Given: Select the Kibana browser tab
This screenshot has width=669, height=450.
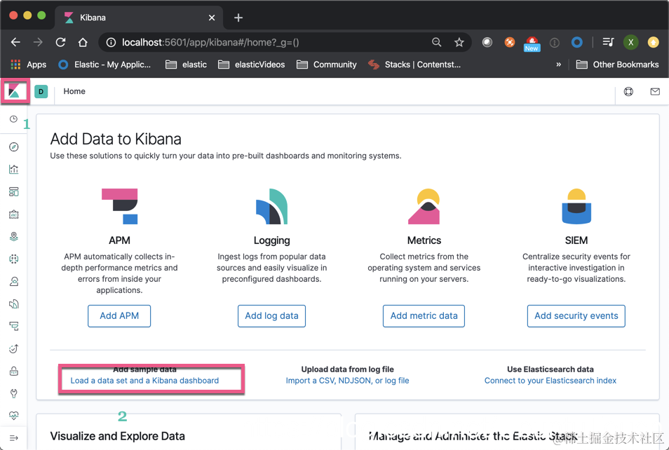Looking at the screenshot, I should click(139, 18).
